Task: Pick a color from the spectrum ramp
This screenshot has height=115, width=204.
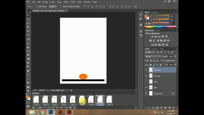Action: point(160,27)
